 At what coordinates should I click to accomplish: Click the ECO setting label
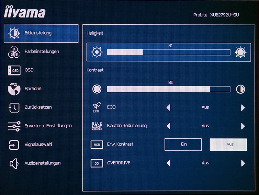pos(111,107)
